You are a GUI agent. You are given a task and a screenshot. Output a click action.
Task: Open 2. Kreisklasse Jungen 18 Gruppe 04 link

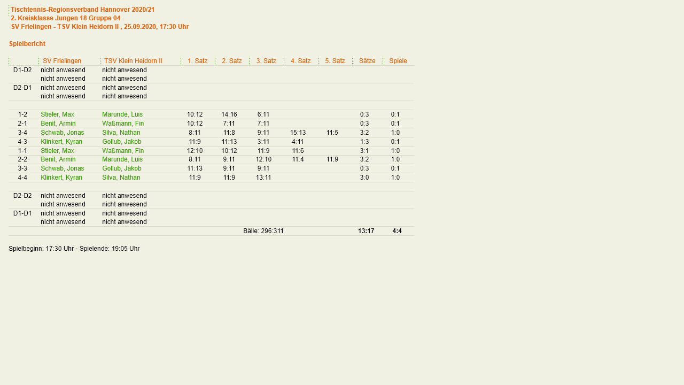pyautogui.click(x=65, y=18)
